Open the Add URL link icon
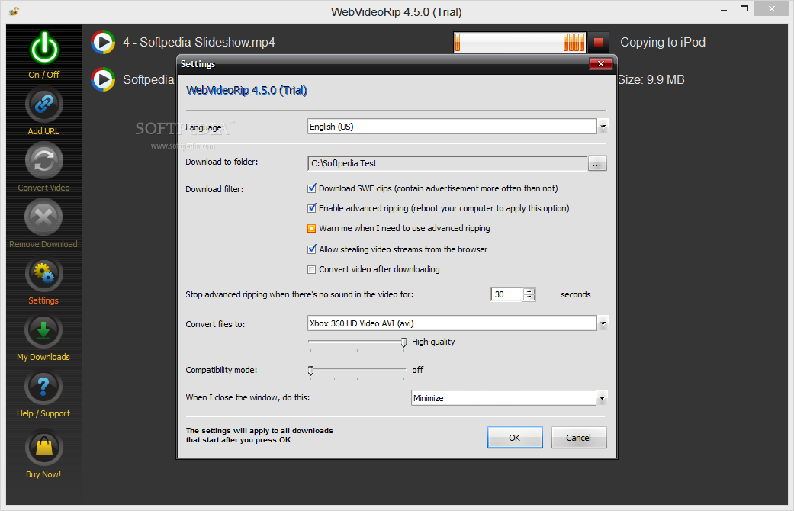Image resolution: width=794 pixels, height=511 pixels. (43, 104)
